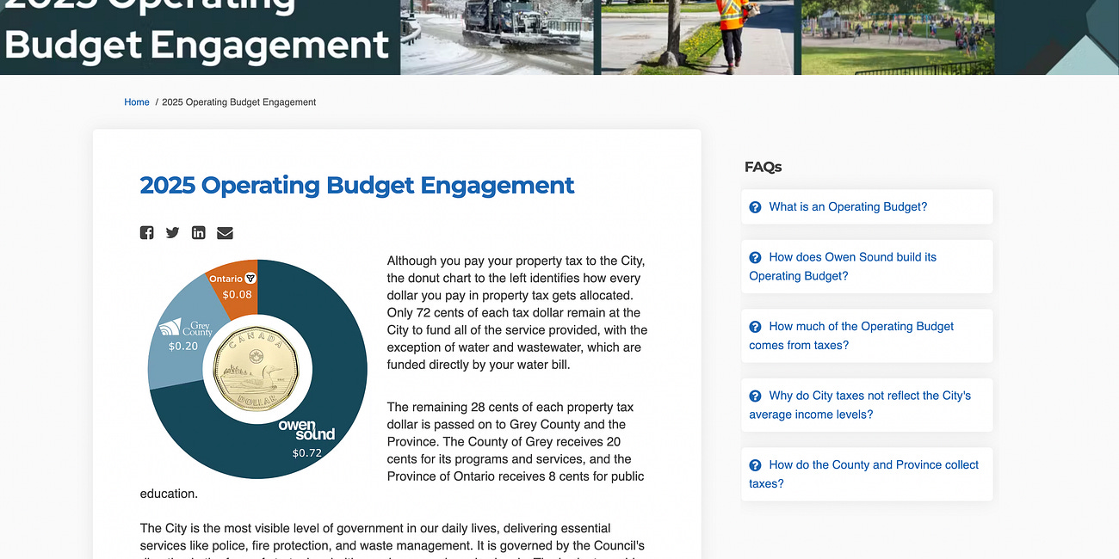Share page on Facebook icon
1119x559 pixels.
(147, 232)
